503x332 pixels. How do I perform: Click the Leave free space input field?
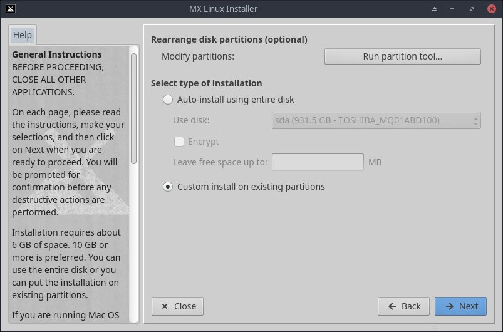click(318, 162)
